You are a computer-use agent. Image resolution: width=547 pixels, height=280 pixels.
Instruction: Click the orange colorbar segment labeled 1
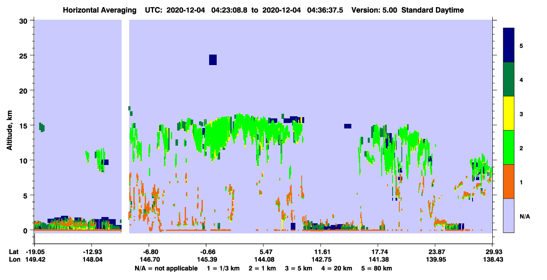point(509,181)
